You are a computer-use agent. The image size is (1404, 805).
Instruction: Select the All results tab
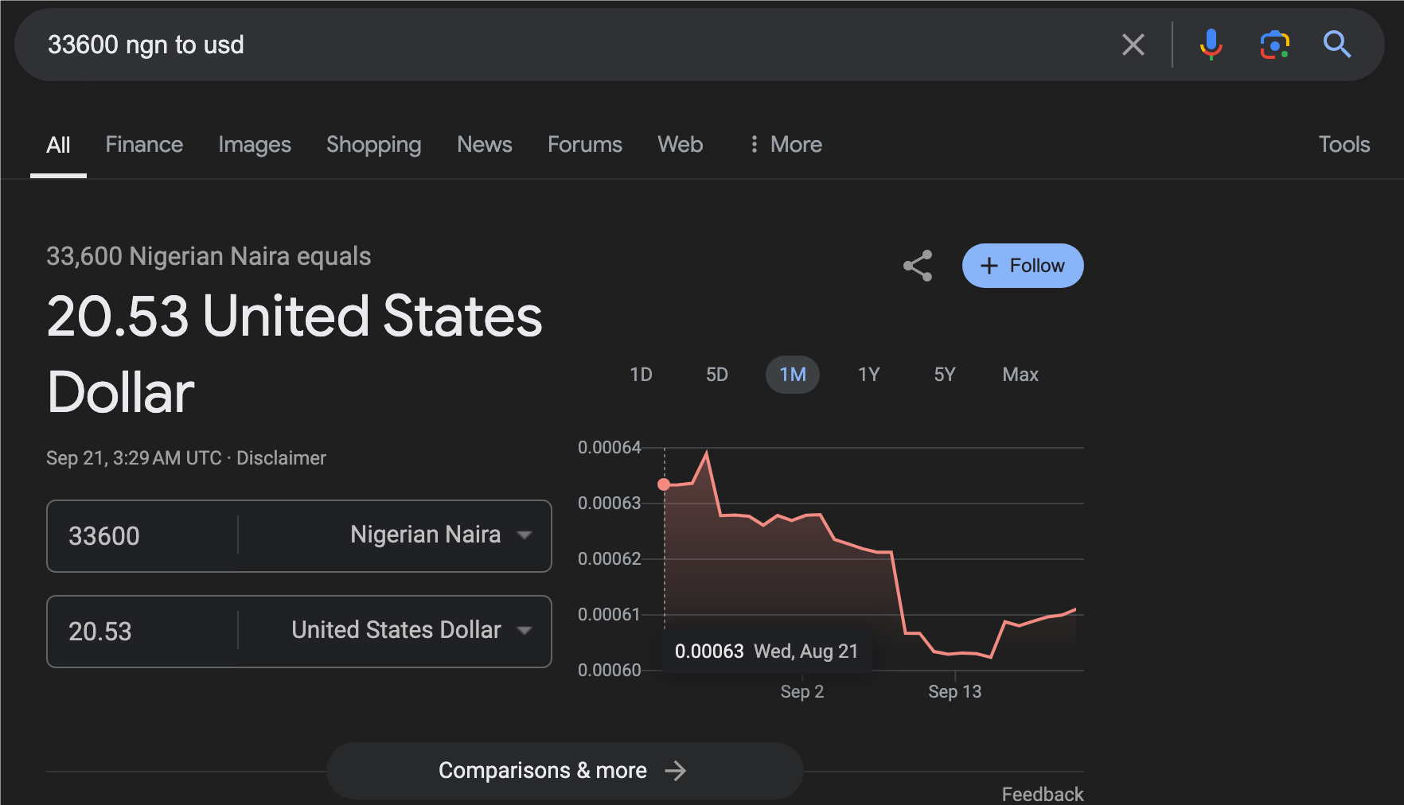click(58, 145)
